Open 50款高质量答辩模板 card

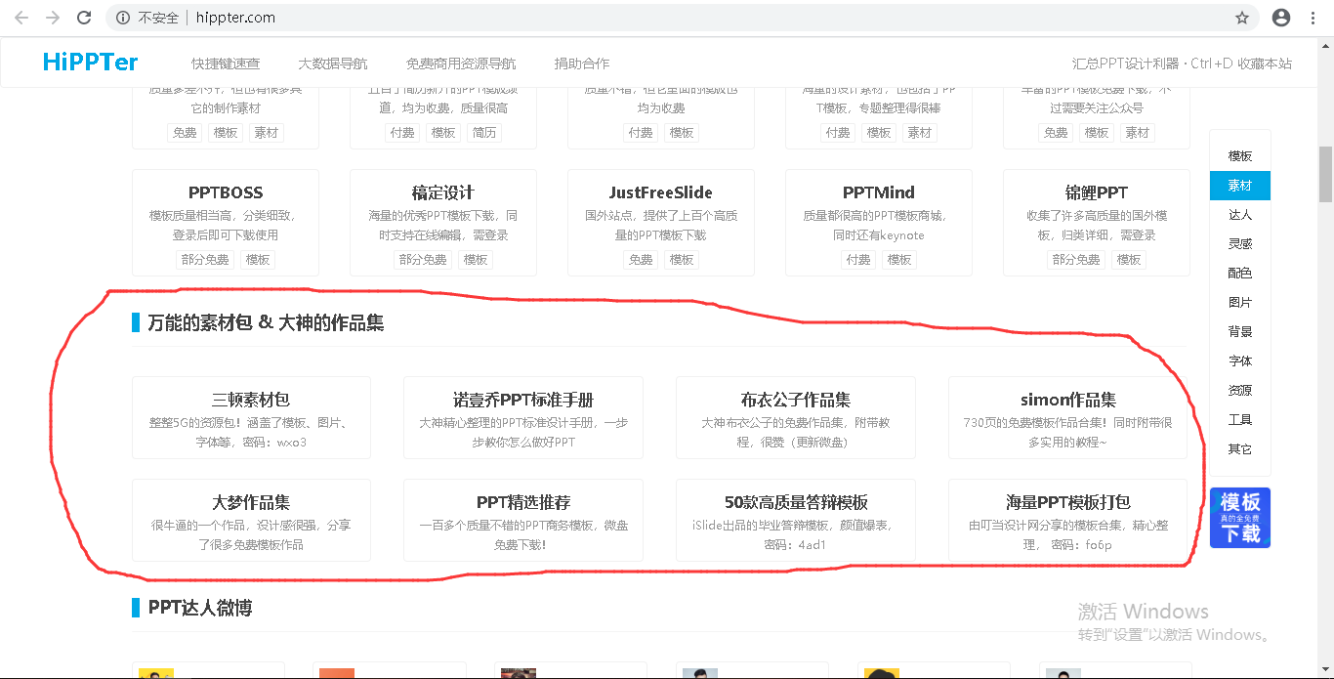click(x=796, y=520)
